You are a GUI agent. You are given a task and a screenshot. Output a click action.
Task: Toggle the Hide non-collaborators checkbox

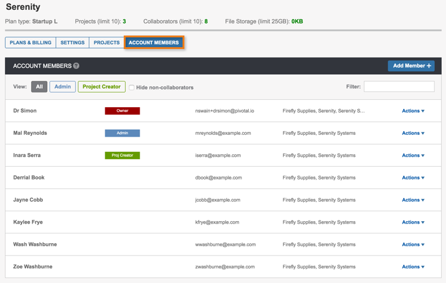pyautogui.click(x=132, y=88)
